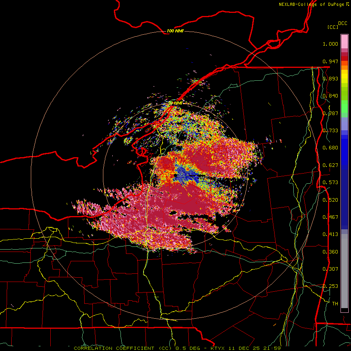This screenshot has height=351, width=351.
Task: Click the 0.307 scale value
Action: [330, 269]
